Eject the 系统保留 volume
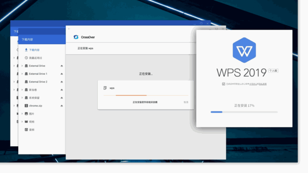 [x=62, y=98]
